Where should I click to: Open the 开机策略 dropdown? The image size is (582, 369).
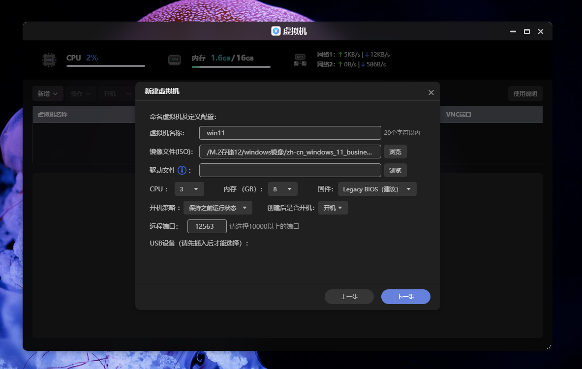217,207
